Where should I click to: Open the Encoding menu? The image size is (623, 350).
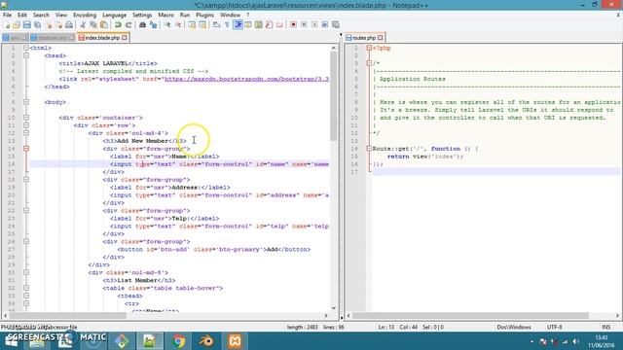(x=85, y=16)
